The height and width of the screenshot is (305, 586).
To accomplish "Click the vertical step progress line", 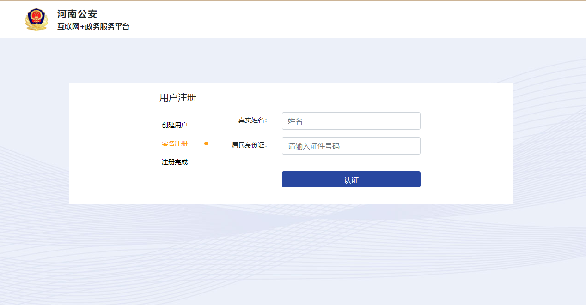I will pyautogui.click(x=206, y=161).
